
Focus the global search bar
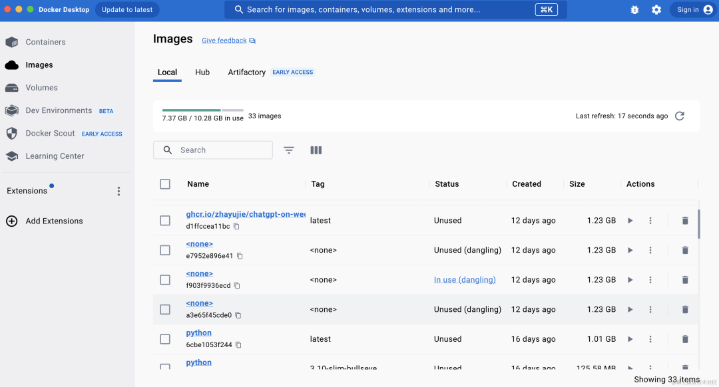pos(395,9)
